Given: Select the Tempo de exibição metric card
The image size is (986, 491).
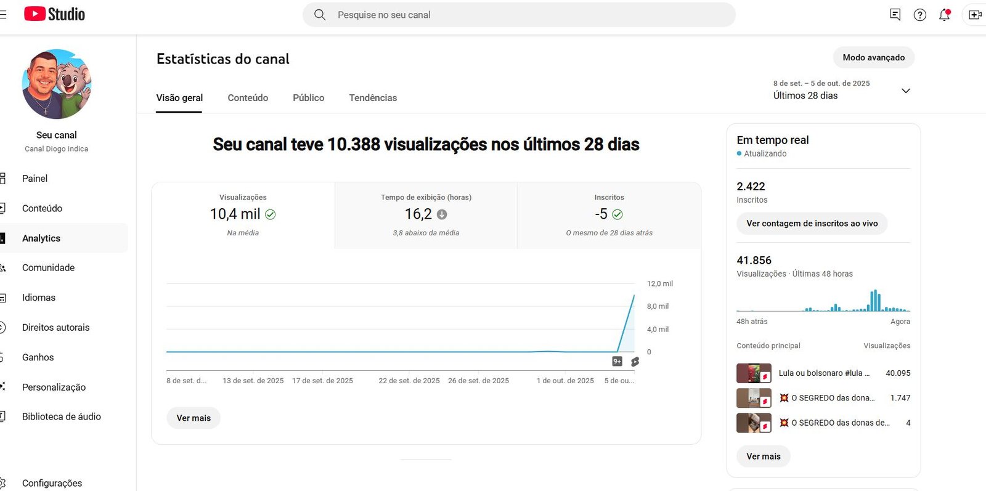Looking at the screenshot, I should click(426, 214).
